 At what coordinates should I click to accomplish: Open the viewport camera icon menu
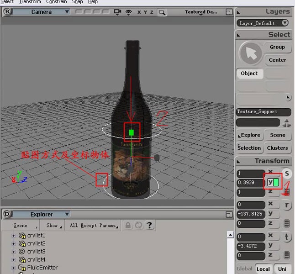pyautogui.click(x=118, y=12)
